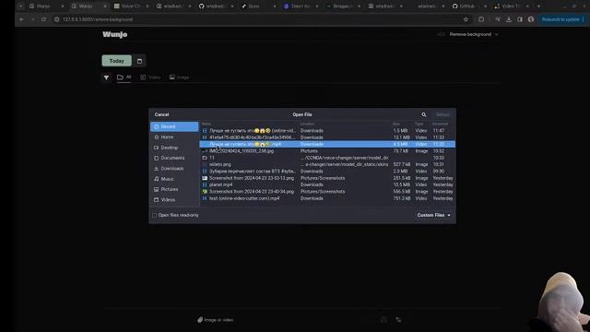Image resolution: width=590 pixels, height=332 pixels.
Task: Click the Today button
Action: click(117, 61)
